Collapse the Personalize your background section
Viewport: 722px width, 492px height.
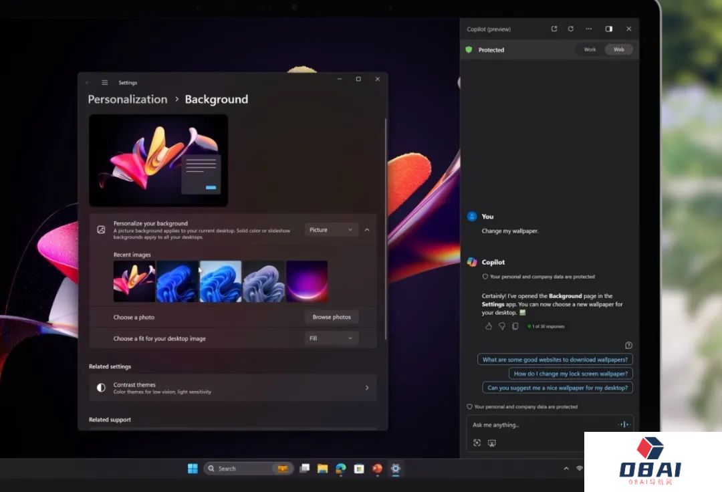pyautogui.click(x=367, y=230)
